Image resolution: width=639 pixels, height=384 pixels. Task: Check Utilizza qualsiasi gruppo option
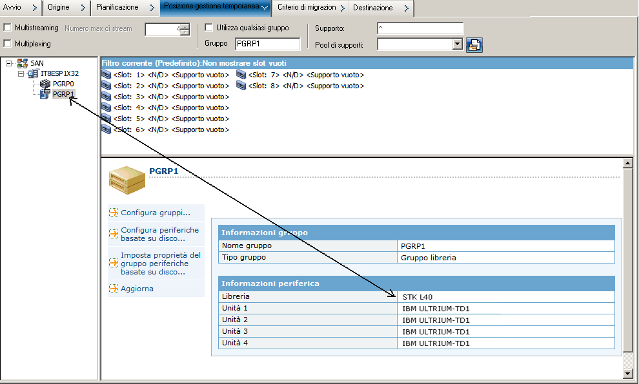pyautogui.click(x=209, y=28)
